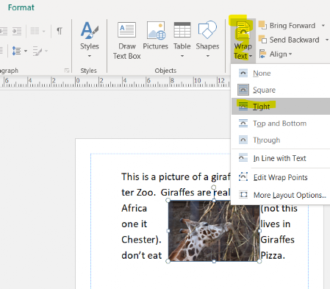Click the Styles paintbrush icon

point(90,30)
